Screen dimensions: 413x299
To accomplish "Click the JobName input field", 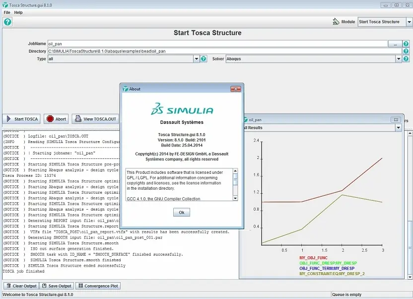I will tap(217, 44).
